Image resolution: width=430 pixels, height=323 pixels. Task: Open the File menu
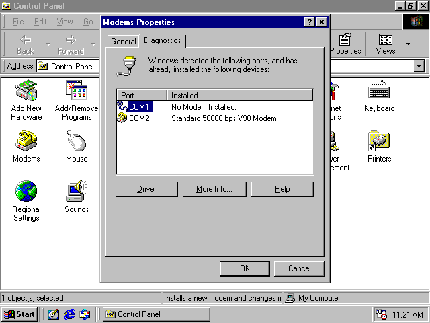click(x=18, y=22)
